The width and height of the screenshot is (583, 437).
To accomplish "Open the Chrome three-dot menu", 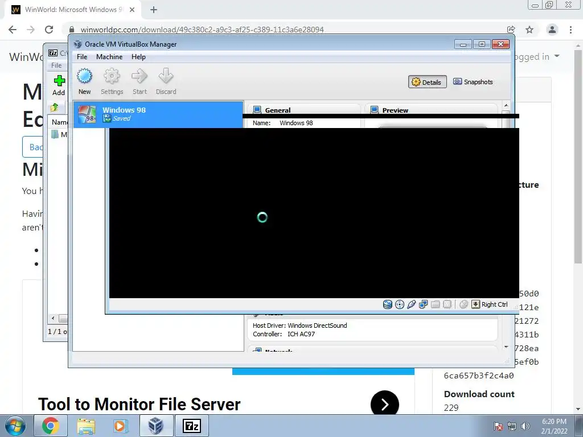I will 570,30.
